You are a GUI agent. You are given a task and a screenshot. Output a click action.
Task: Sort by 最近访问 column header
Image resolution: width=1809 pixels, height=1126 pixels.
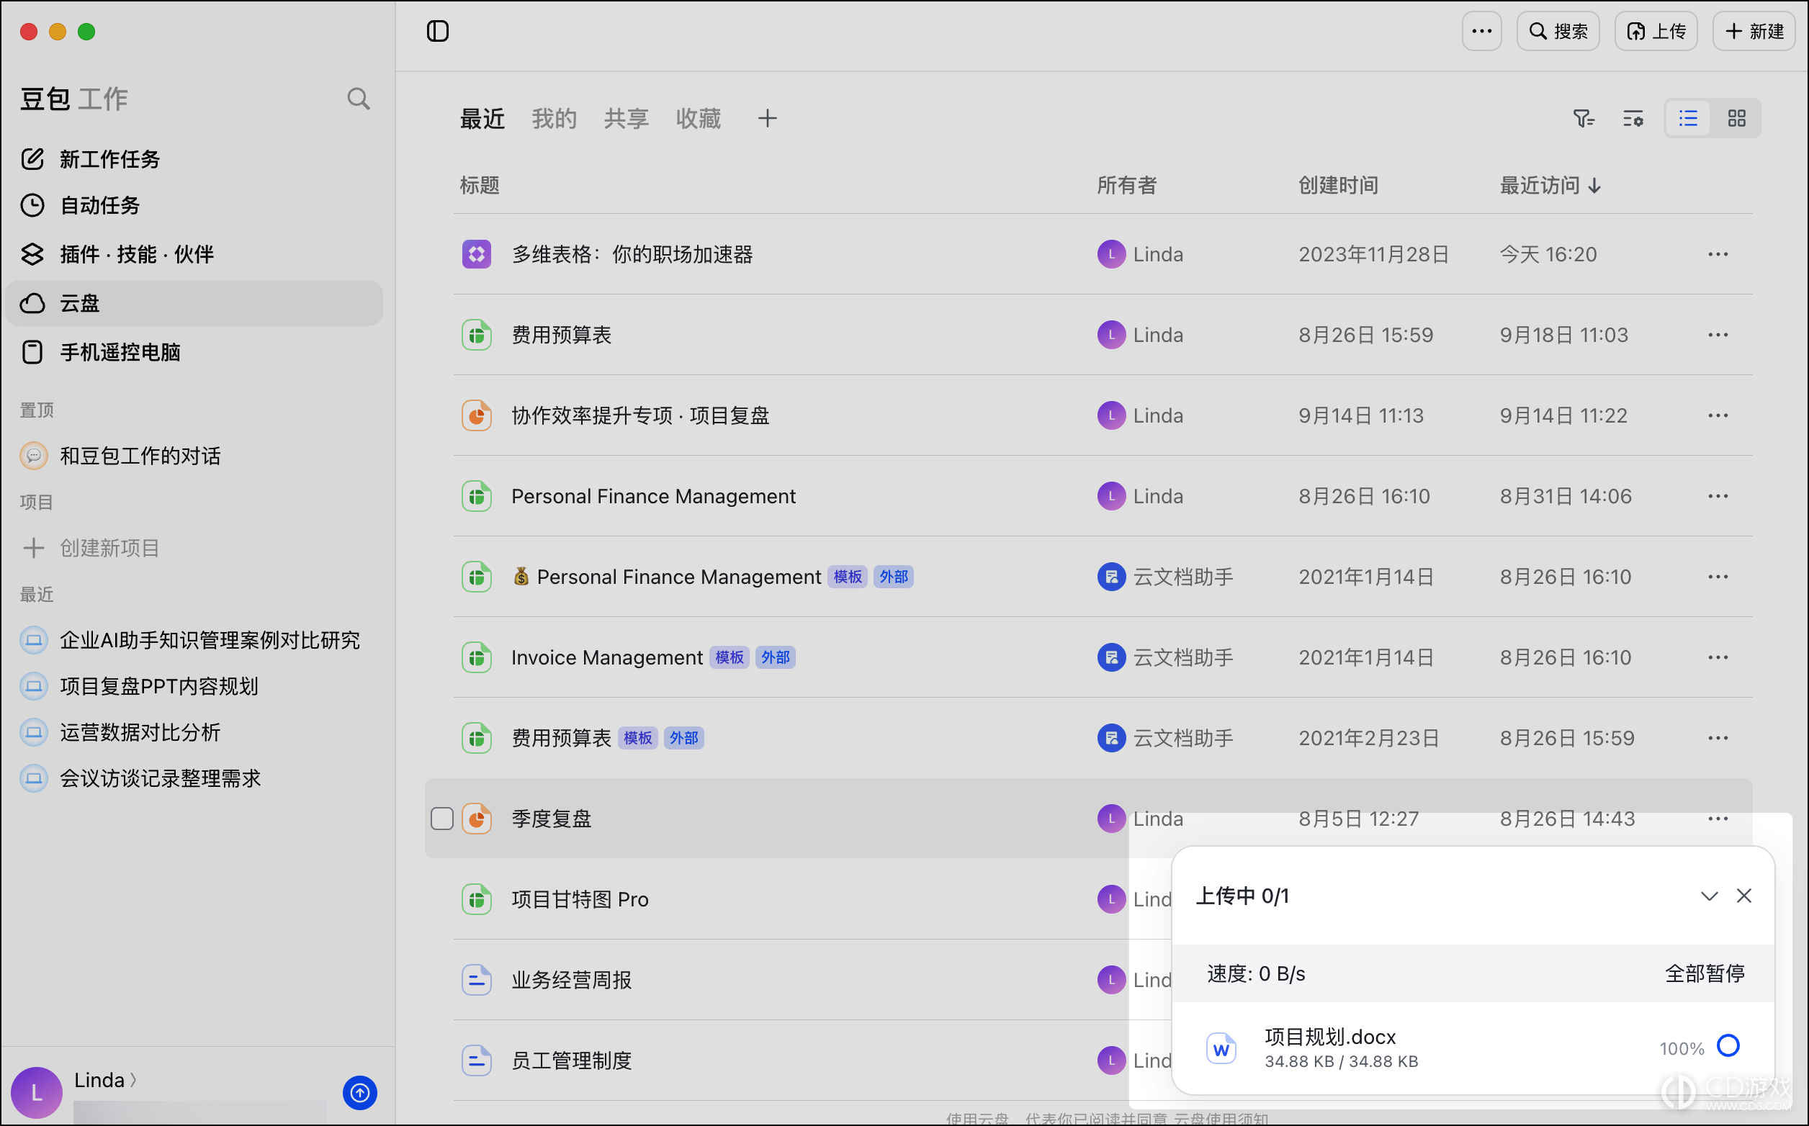tap(1550, 186)
